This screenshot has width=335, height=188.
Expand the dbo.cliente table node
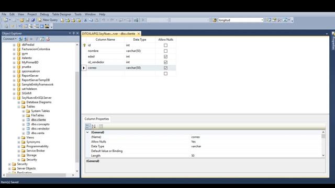pos(24,120)
